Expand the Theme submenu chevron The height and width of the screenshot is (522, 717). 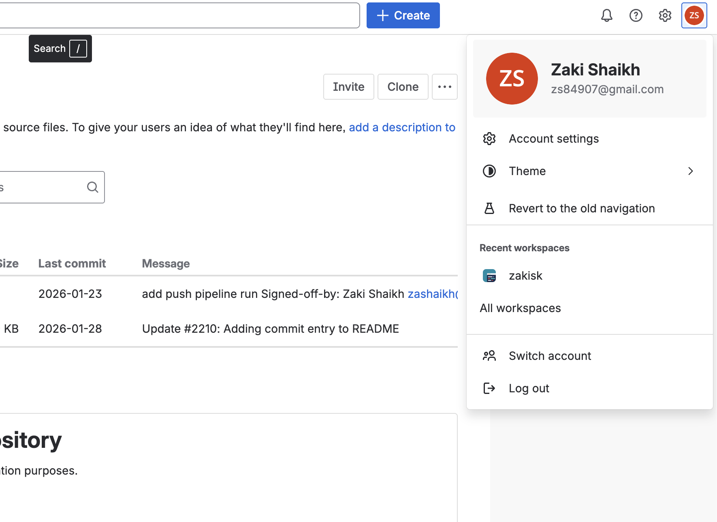[x=690, y=171]
